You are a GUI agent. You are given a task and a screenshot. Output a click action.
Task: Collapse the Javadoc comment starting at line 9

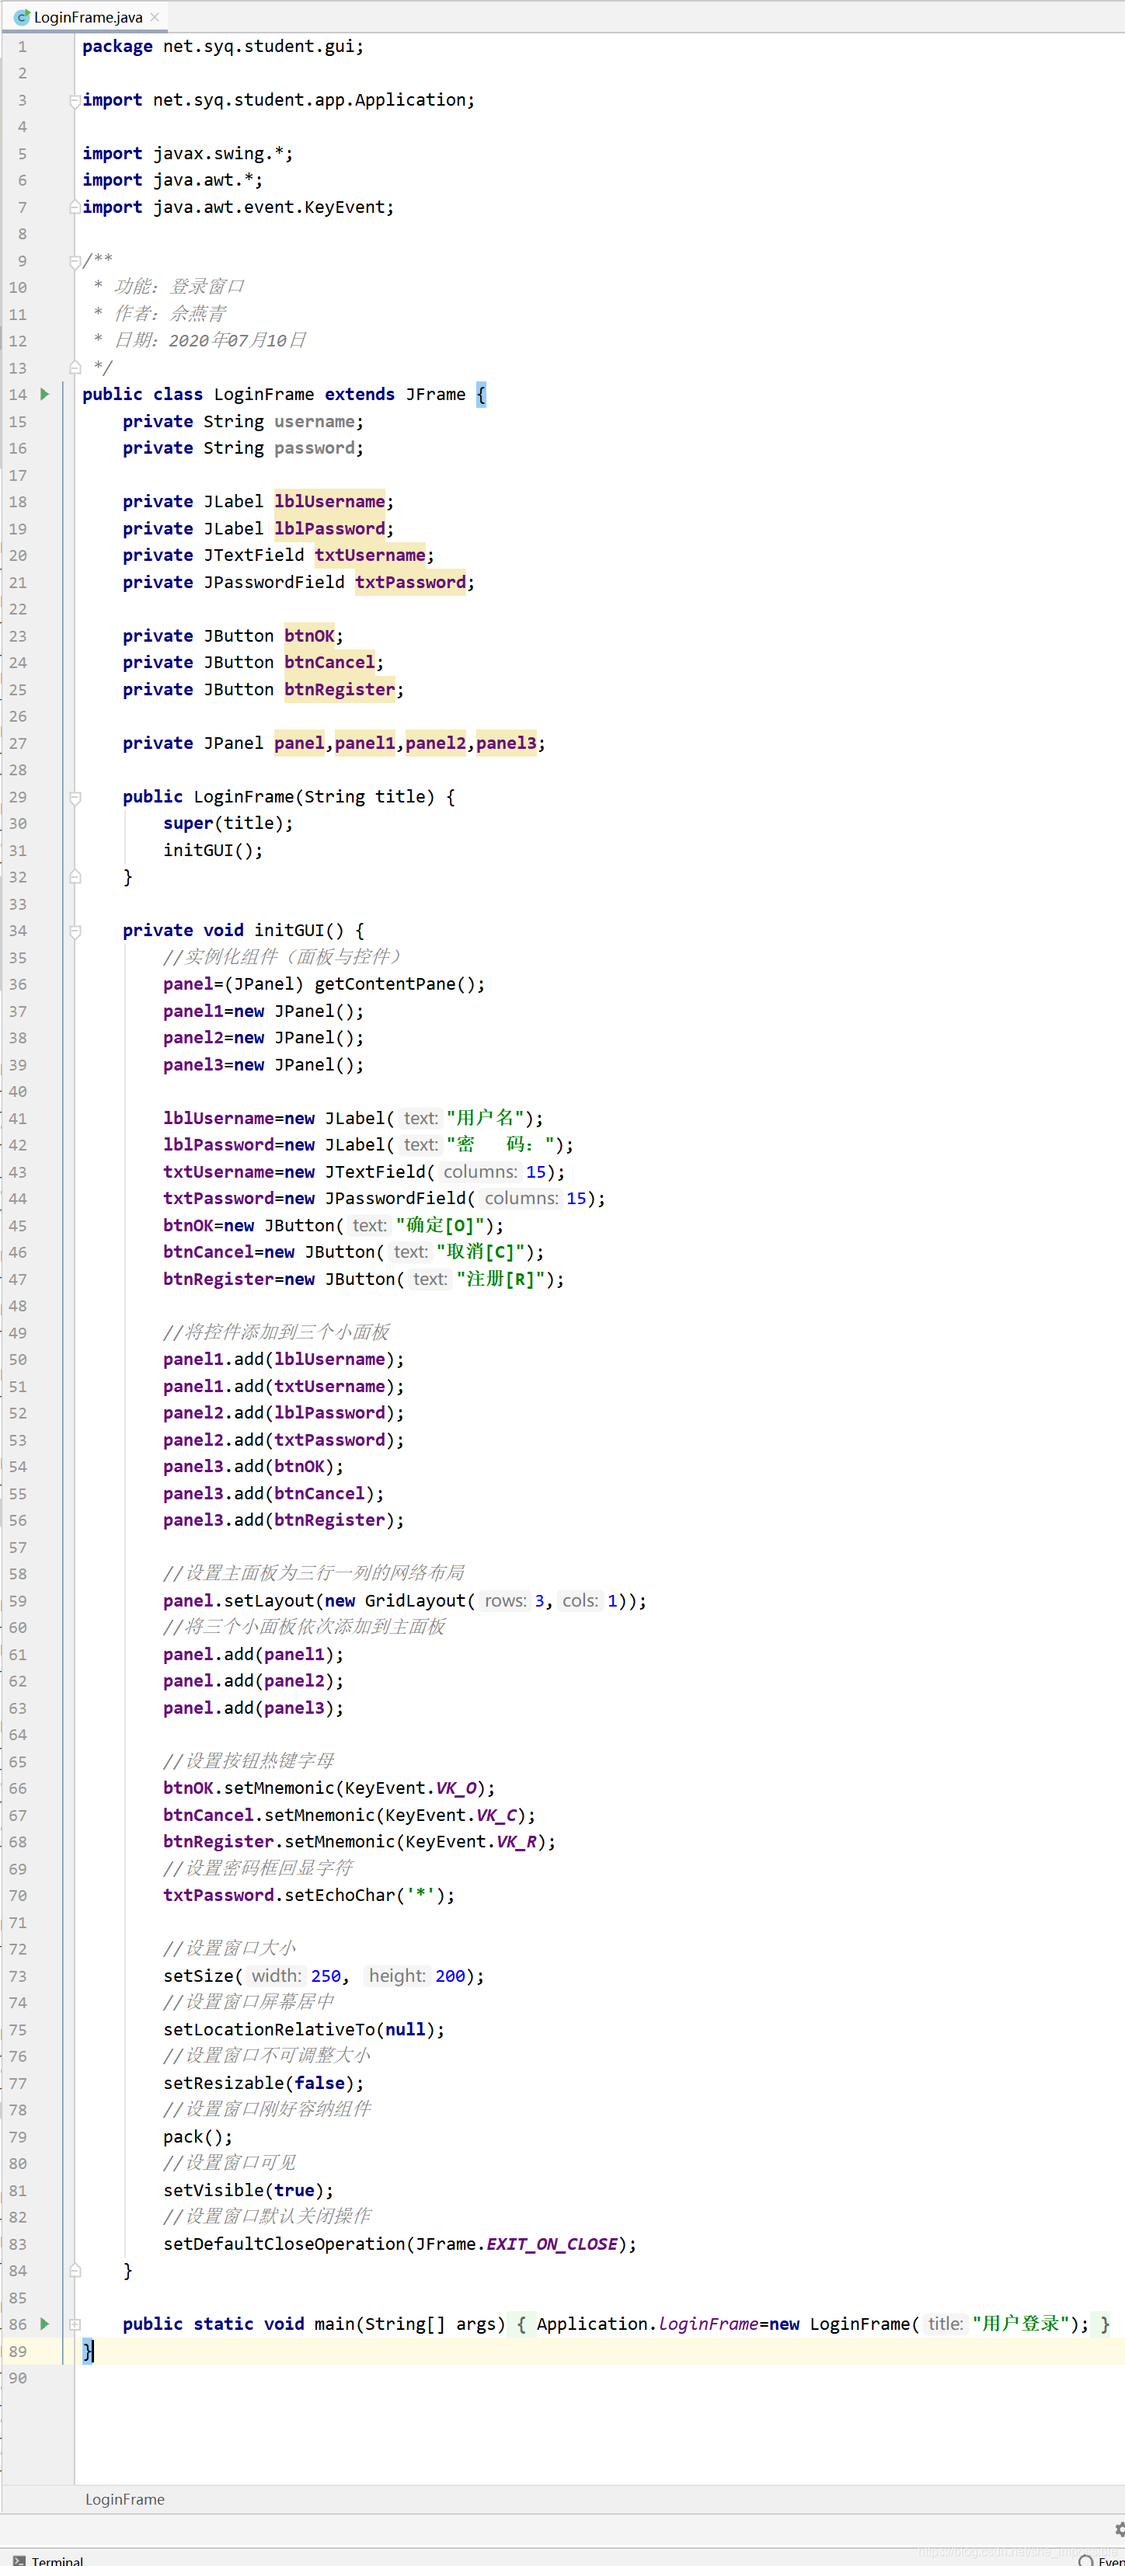pos(75,261)
